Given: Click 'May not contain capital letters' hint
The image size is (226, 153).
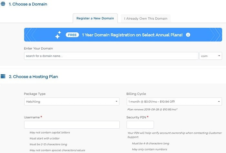Looking at the screenshot, I should pos(50,133).
